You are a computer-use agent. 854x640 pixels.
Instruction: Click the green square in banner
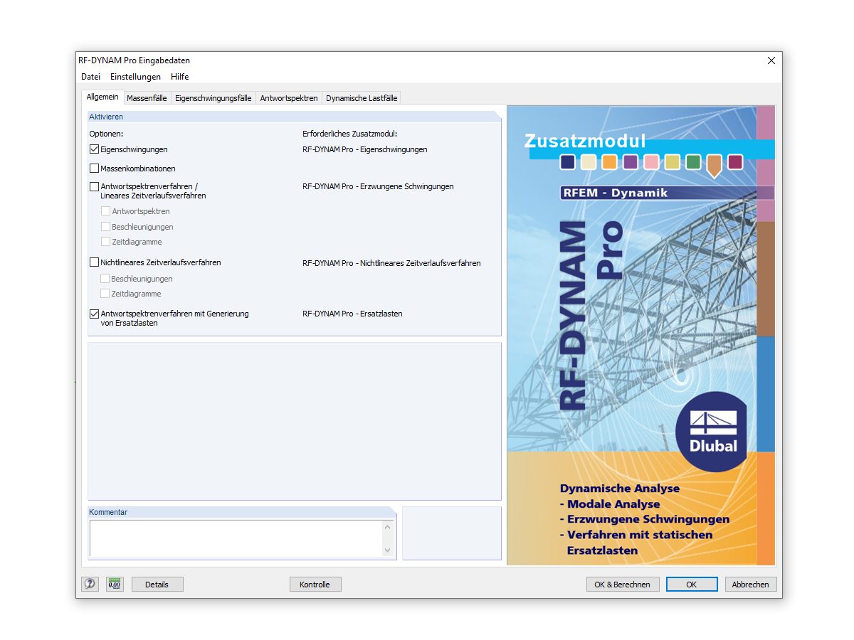[693, 162]
